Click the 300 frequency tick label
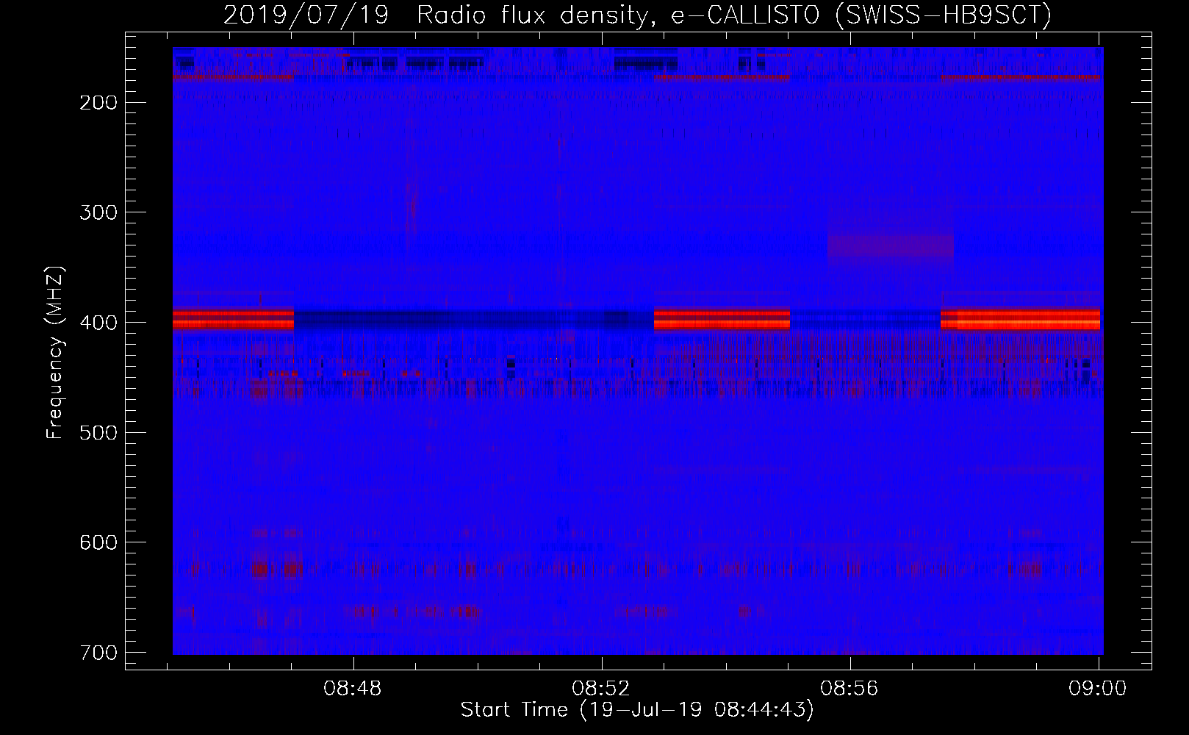 tap(98, 212)
